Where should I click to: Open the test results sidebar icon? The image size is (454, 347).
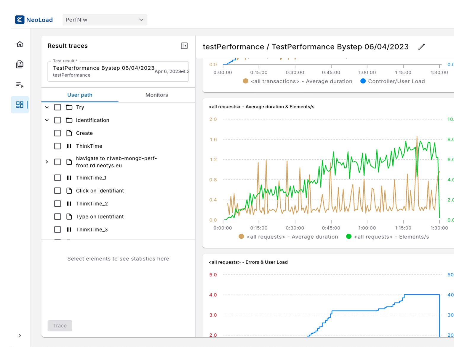click(20, 64)
